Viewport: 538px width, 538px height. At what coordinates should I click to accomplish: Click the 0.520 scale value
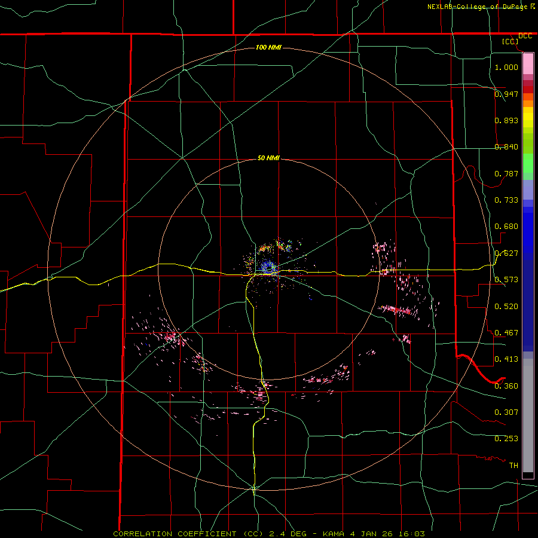(x=506, y=307)
